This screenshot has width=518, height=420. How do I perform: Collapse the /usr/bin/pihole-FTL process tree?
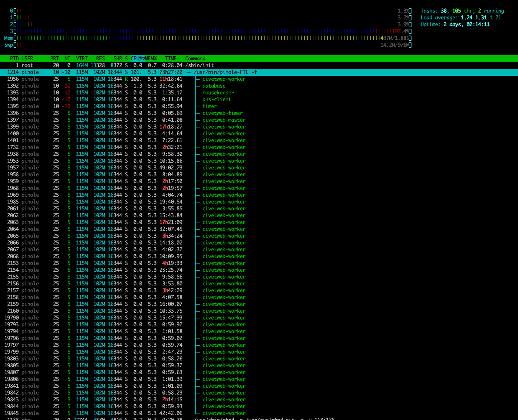coord(189,72)
